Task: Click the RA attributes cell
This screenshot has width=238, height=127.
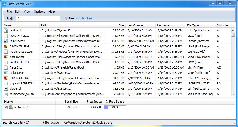Action: tap(219, 83)
